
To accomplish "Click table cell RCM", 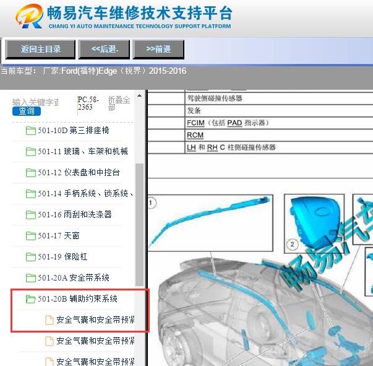I will 195,135.
